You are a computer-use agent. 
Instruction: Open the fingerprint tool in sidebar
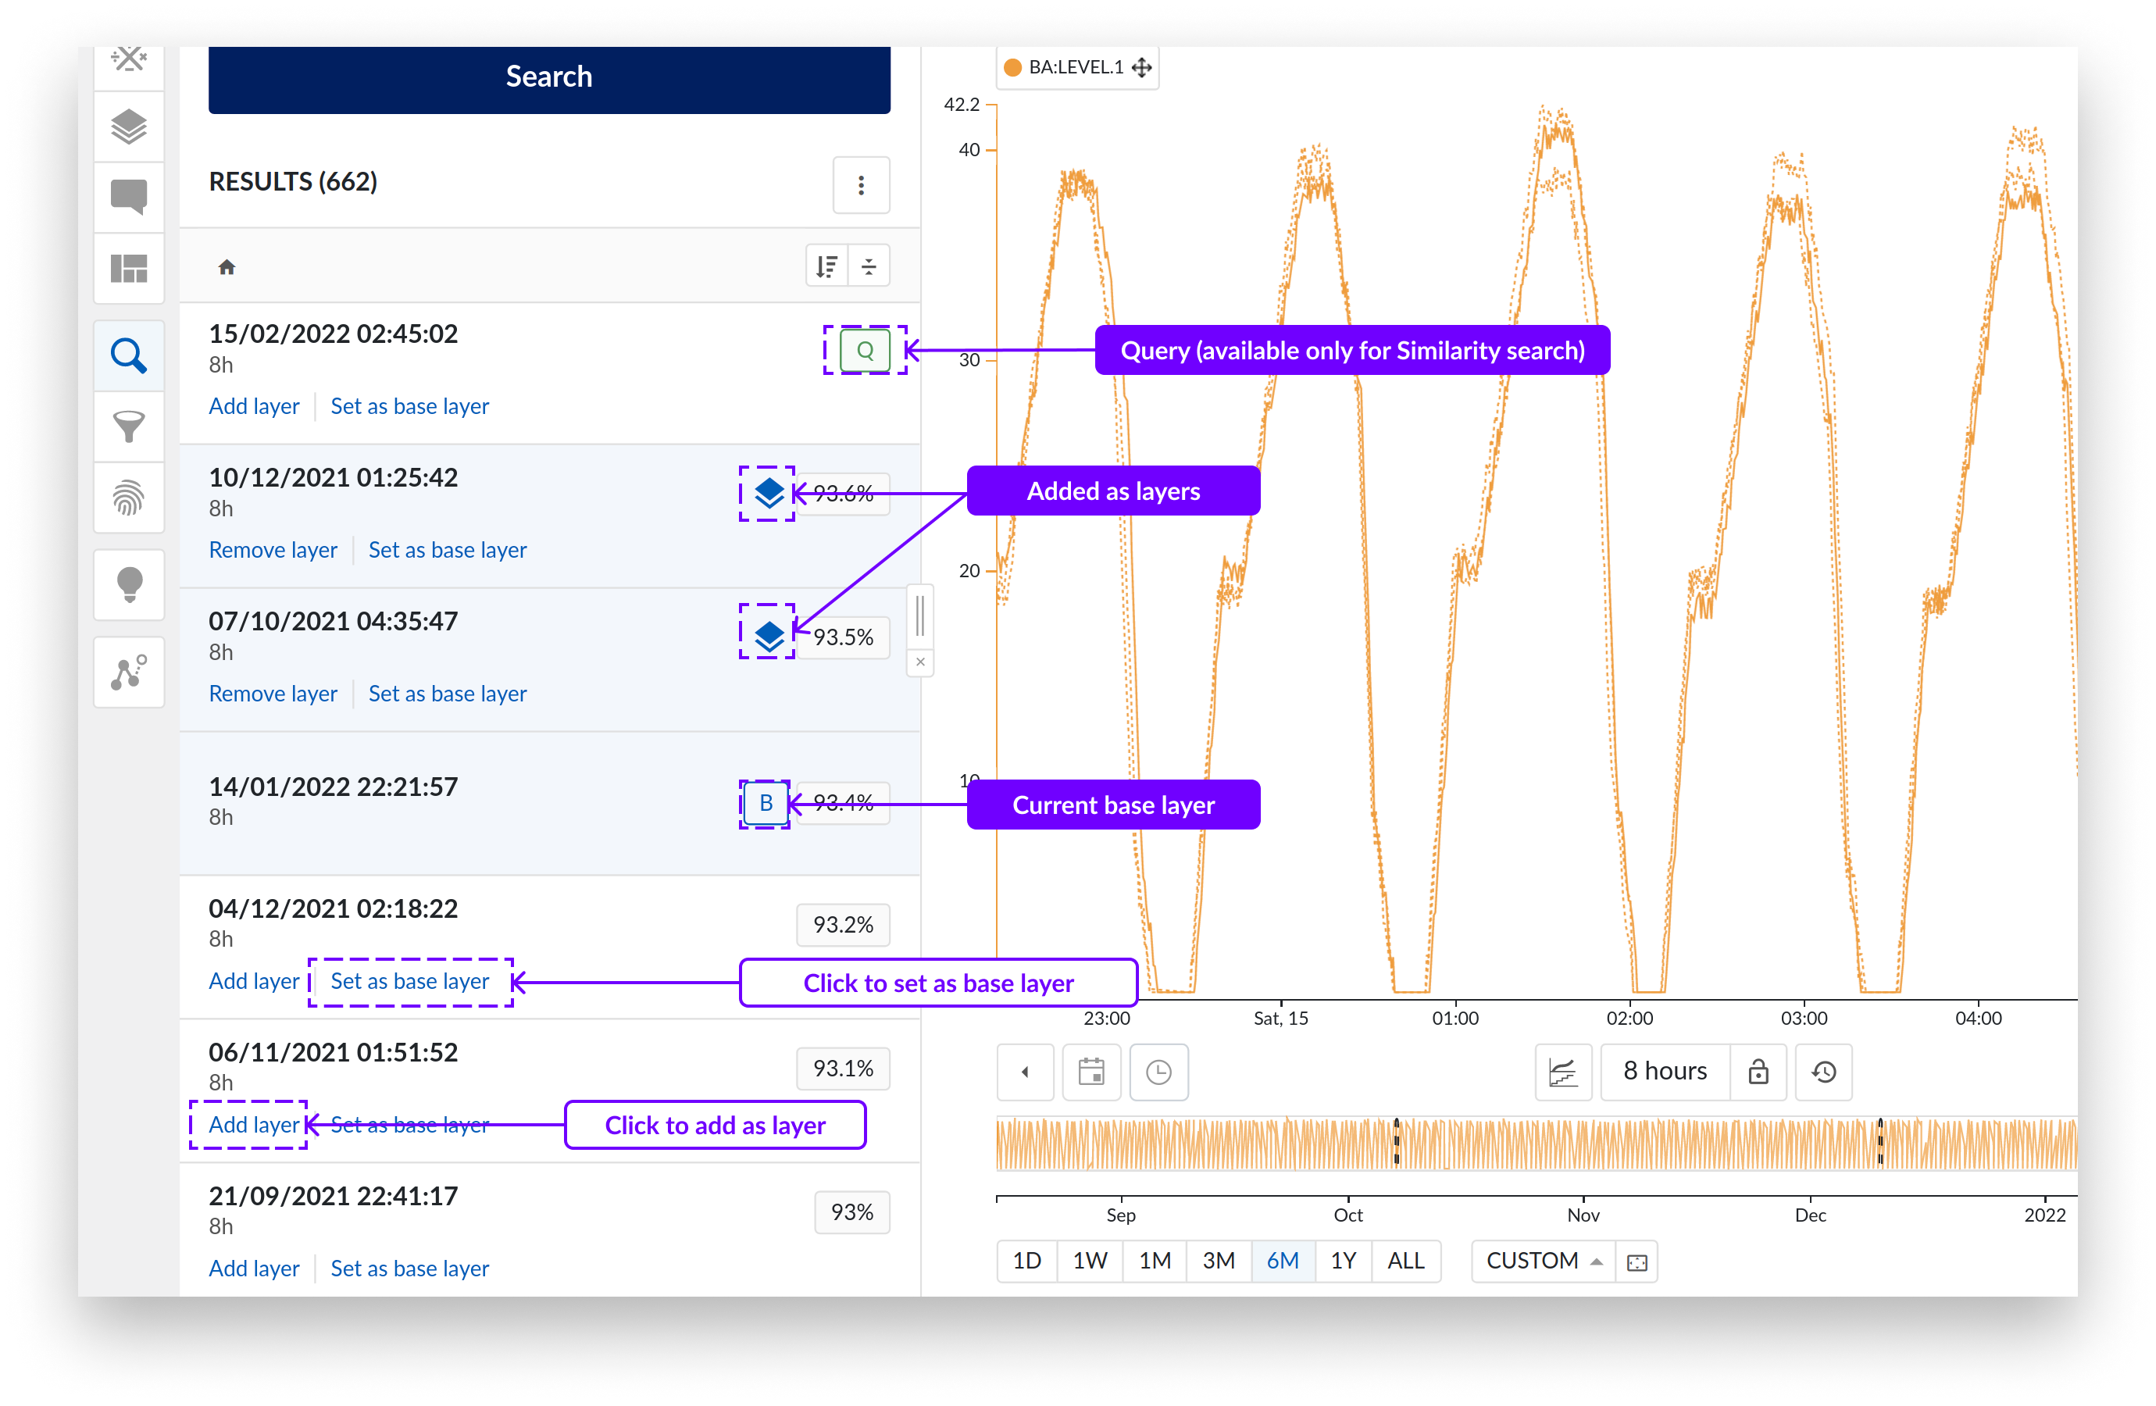pos(129,498)
